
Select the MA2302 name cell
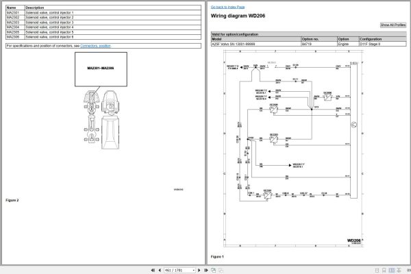[15, 17]
